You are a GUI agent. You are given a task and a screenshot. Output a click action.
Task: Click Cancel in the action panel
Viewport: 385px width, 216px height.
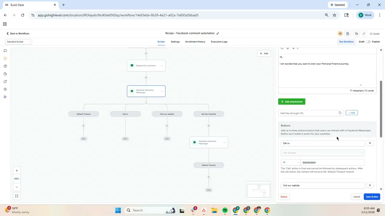point(356,197)
